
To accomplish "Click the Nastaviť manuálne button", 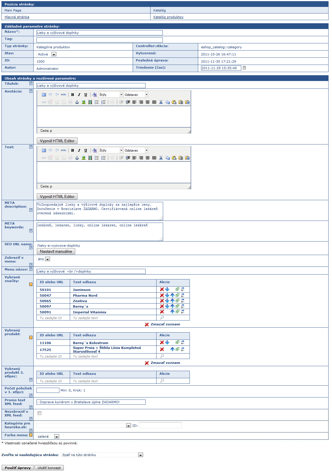I will (x=56, y=251).
